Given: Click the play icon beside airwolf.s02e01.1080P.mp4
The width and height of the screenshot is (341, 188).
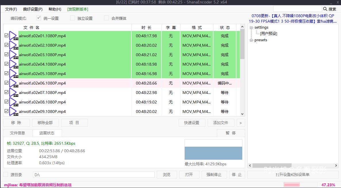Looking at the screenshot, I should pos(13,35).
